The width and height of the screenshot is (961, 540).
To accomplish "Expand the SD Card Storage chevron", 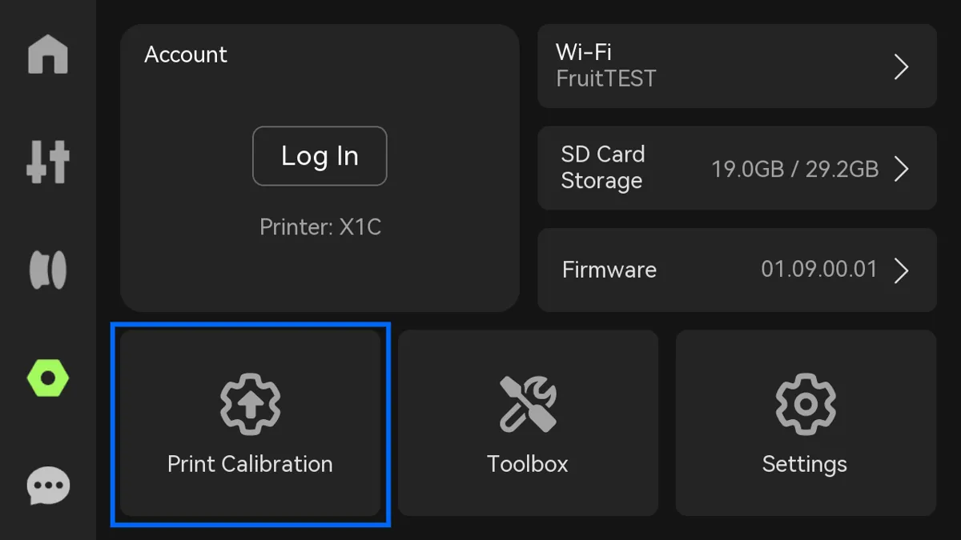I will pos(902,169).
